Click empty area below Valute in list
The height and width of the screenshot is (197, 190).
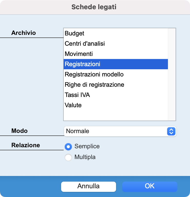(116, 115)
